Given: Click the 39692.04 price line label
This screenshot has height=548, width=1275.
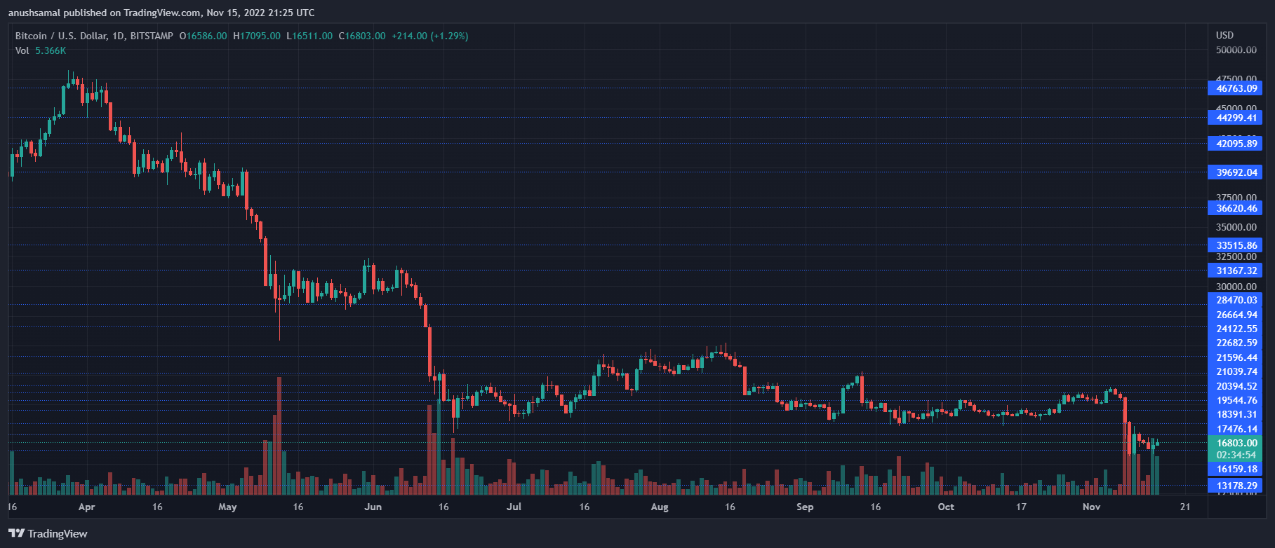Looking at the screenshot, I should pos(1236,172).
